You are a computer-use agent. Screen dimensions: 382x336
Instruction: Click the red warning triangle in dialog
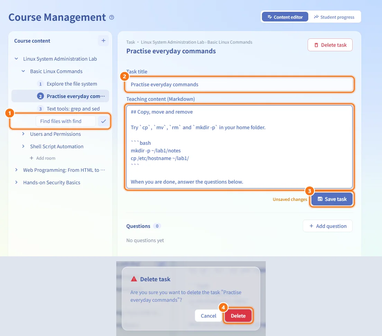coord(134,279)
